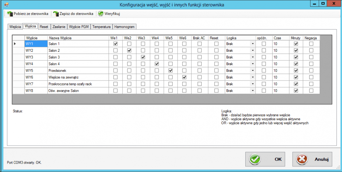Switch to the Wejścia tab

[x=15, y=27]
